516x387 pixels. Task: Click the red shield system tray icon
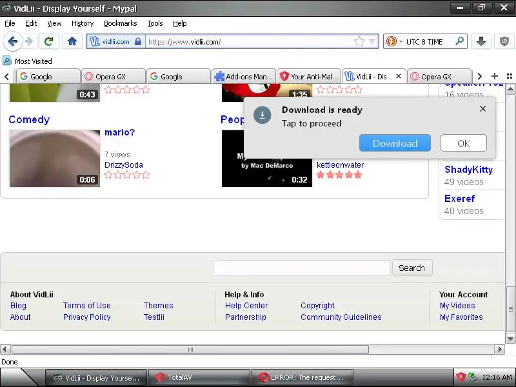tap(461, 377)
